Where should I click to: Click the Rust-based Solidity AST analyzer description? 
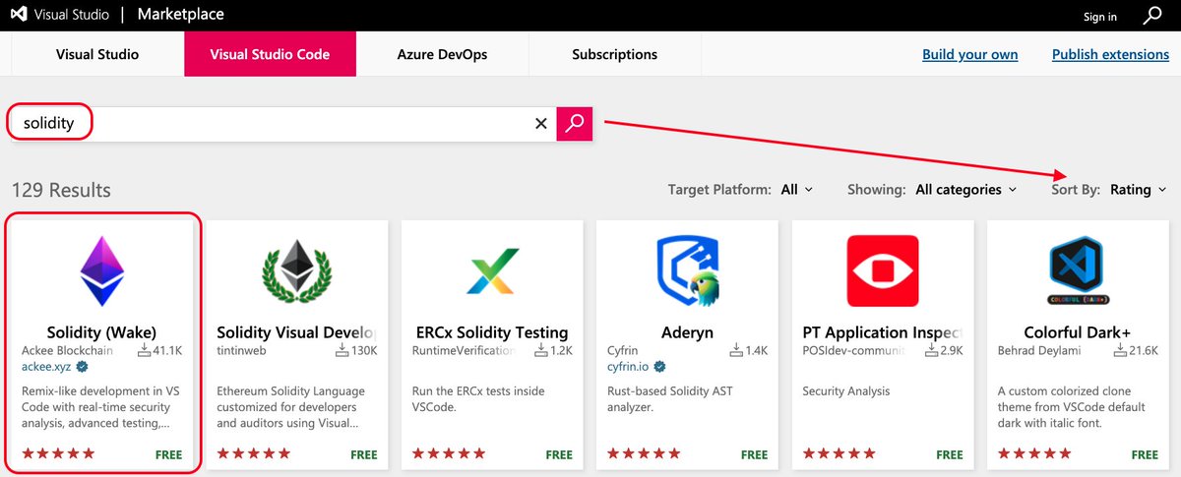click(x=670, y=399)
